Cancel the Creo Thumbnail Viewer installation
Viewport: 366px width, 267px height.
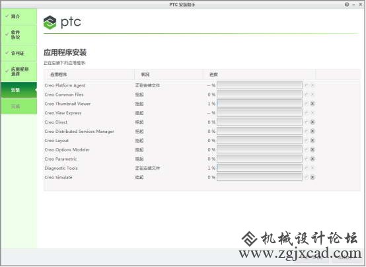pyautogui.click(x=312, y=104)
